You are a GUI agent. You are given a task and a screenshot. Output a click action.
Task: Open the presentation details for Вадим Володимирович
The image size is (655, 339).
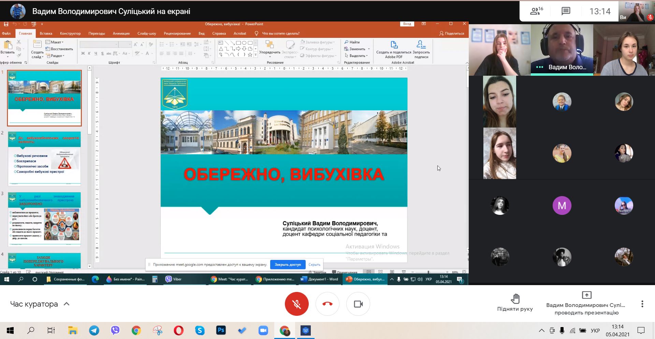[586, 303]
